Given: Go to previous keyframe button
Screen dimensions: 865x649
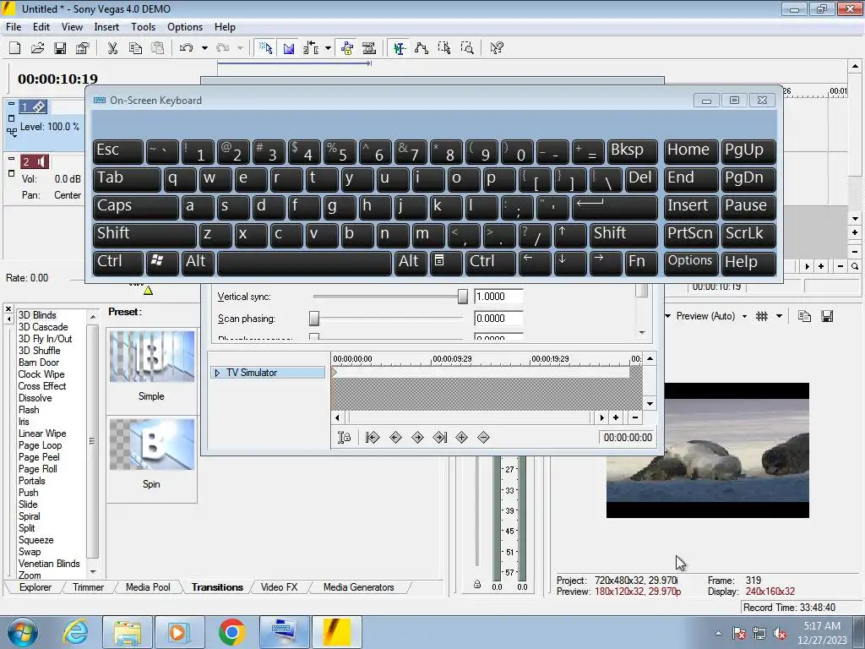Looking at the screenshot, I should coord(395,438).
